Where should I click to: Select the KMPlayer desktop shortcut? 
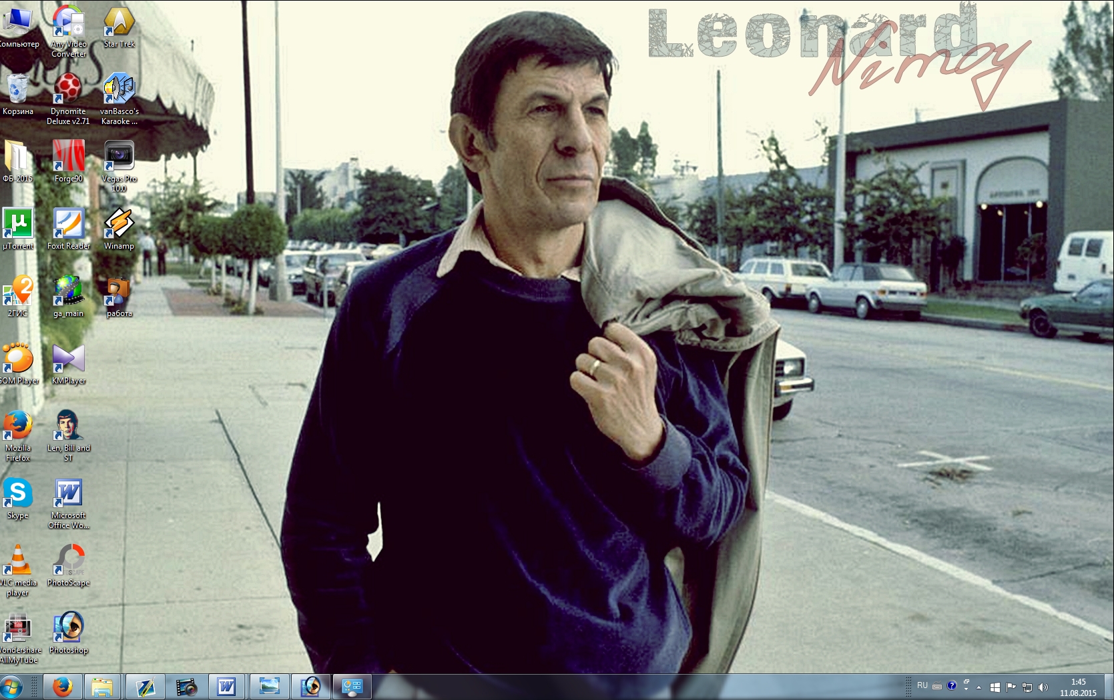click(x=69, y=364)
